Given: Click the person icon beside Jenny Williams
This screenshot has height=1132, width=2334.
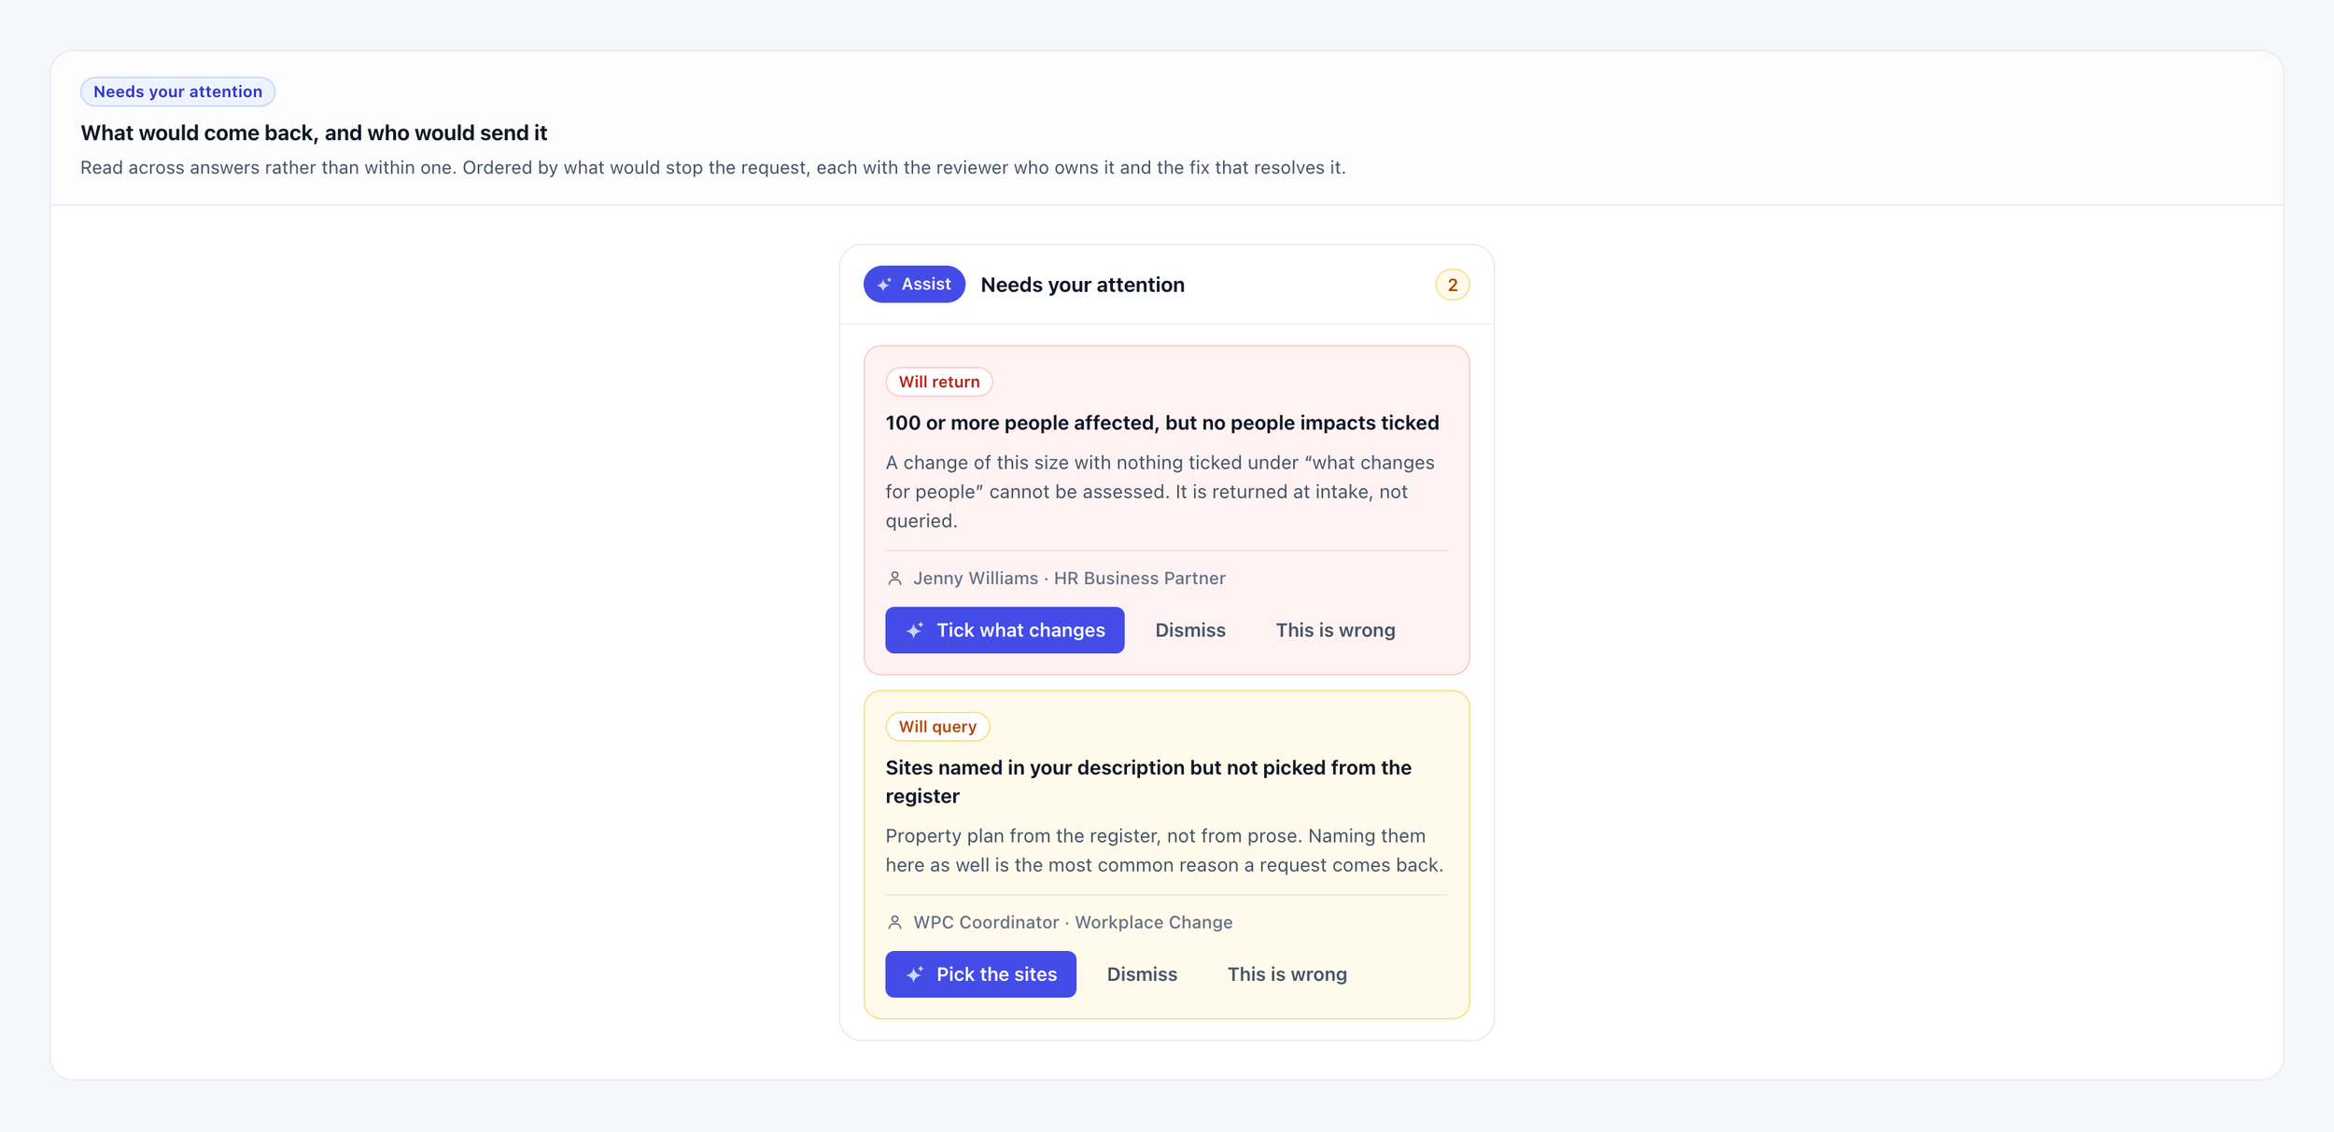Looking at the screenshot, I should pyautogui.click(x=894, y=579).
